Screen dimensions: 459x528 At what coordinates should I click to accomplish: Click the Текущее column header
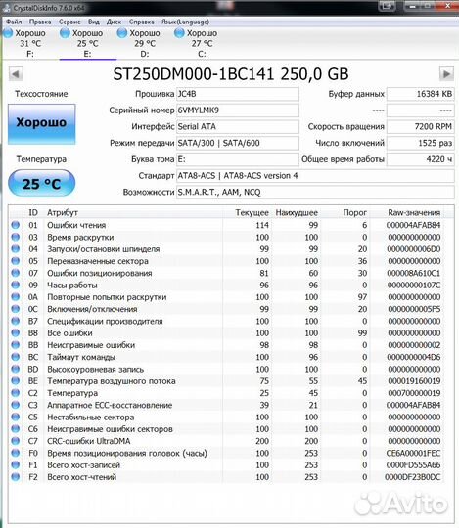(x=252, y=213)
